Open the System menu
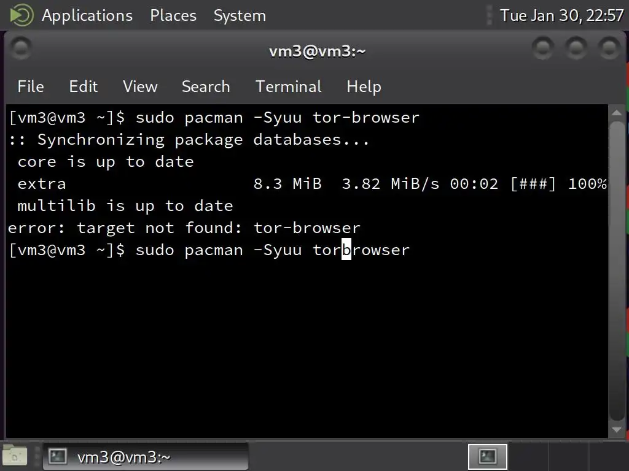Image resolution: width=629 pixels, height=471 pixels. [x=240, y=15]
